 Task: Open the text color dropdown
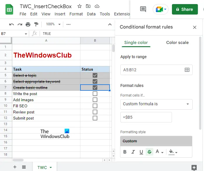click(x=162, y=152)
